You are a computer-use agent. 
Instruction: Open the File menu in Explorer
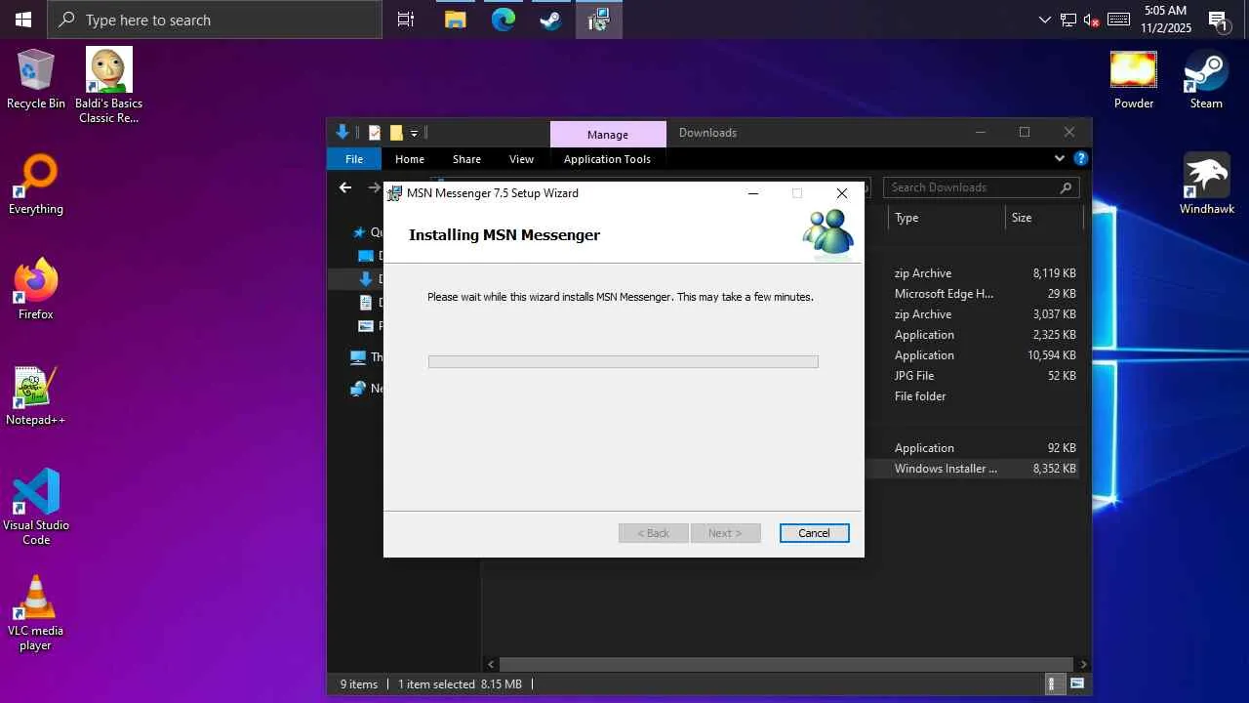[354, 159]
